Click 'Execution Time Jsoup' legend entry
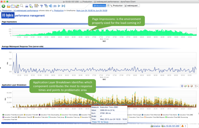199x128 pixels. (56, 117)
